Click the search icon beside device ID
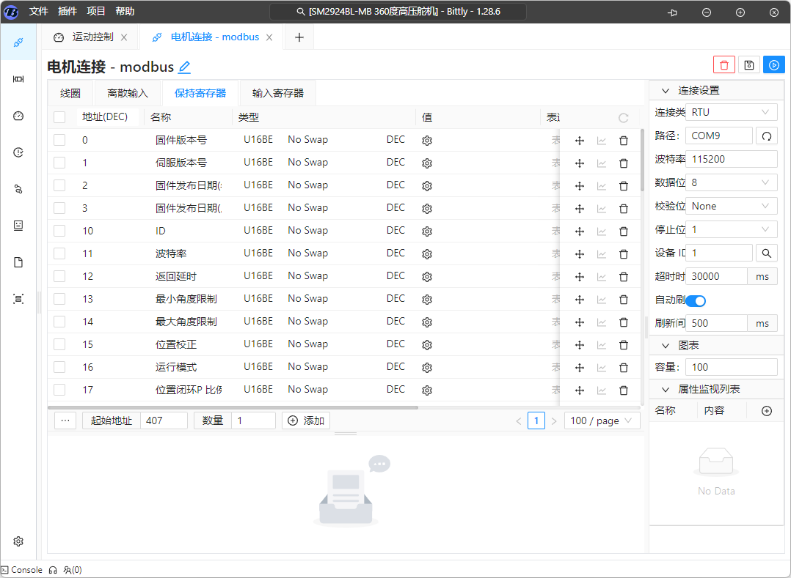This screenshot has width=791, height=578. 766,253
